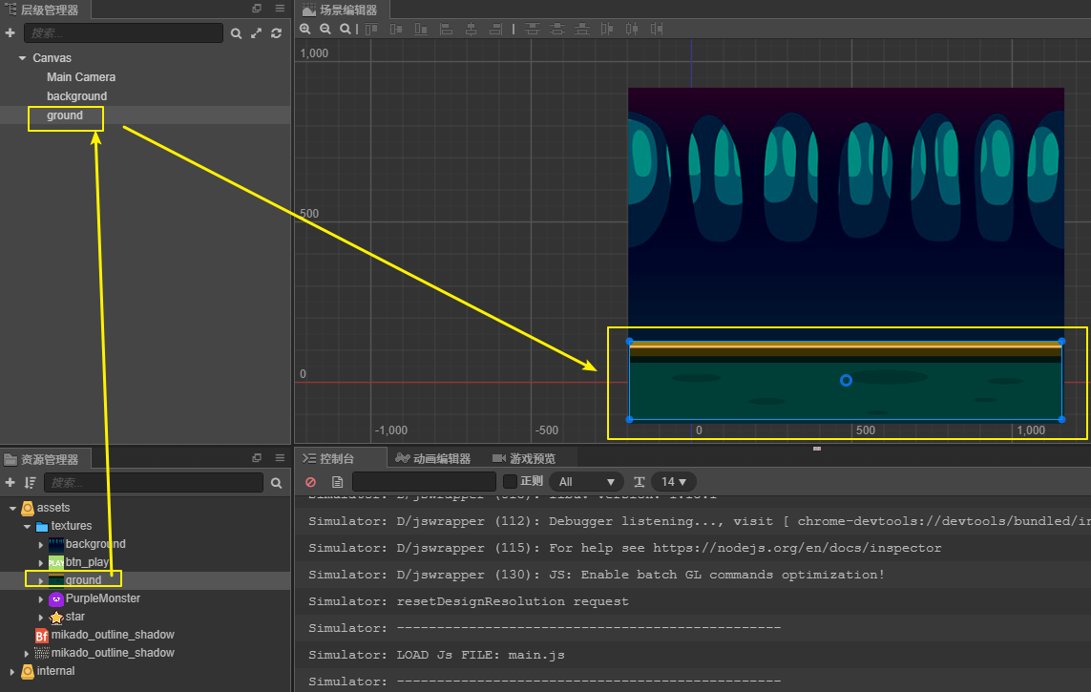Focus the console filter text field

click(x=424, y=481)
